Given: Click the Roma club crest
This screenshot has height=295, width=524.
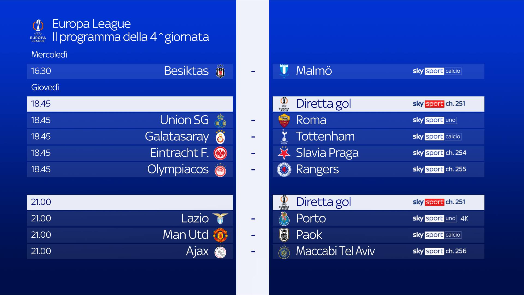Looking at the screenshot, I should click(x=284, y=120).
